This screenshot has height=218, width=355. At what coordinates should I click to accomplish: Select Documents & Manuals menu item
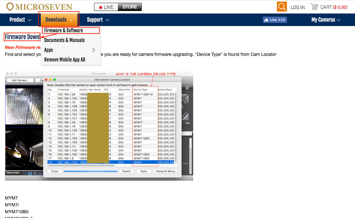tap(71, 40)
